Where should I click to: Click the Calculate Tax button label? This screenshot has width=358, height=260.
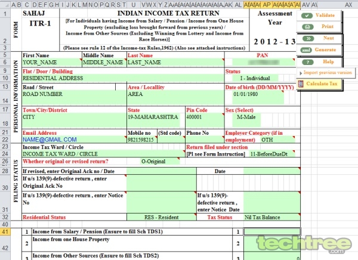click(x=322, y=83)
